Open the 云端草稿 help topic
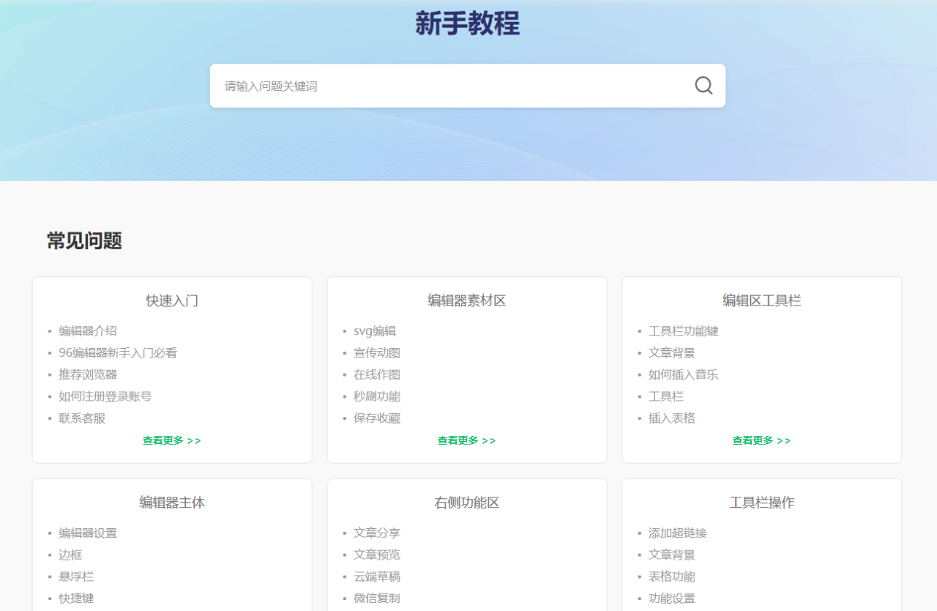This screenshot has height=611, width=937. click(x=377, y=577)
